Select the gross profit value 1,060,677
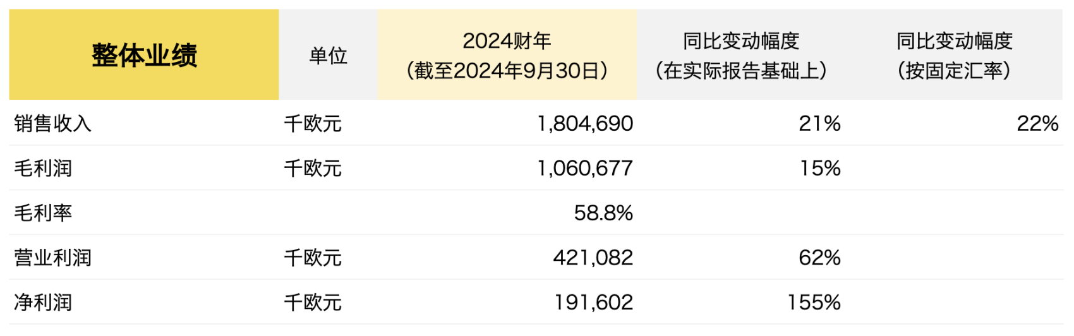This screenshot has height=336, width=1074. pyautogui.click(x=585, y=168)
